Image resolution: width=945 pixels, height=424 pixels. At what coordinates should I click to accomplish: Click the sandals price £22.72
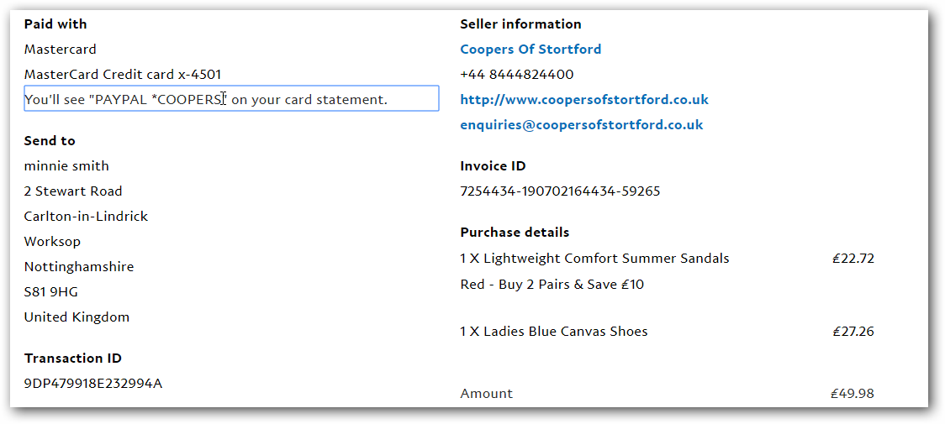coord(853,259)
